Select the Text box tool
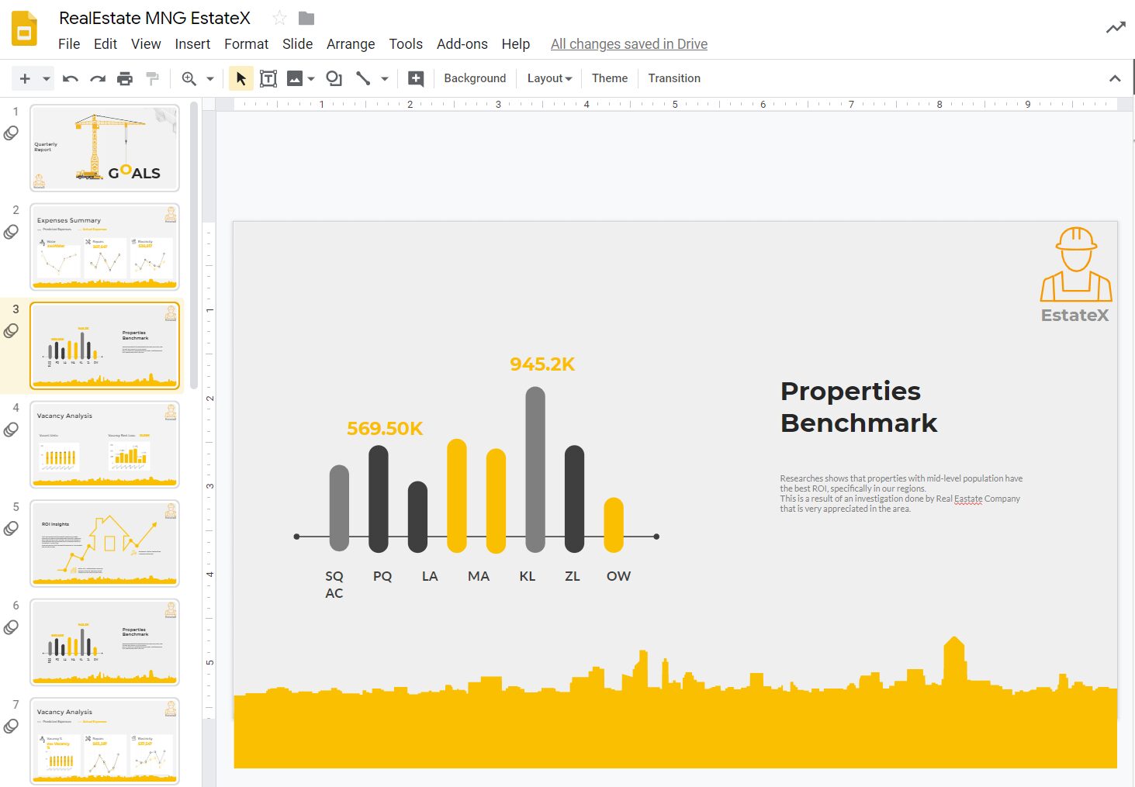 pos(268,78)
